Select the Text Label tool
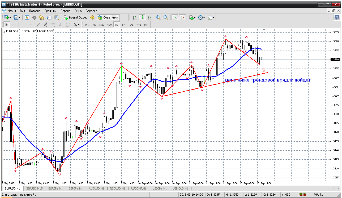 point(68,25)
